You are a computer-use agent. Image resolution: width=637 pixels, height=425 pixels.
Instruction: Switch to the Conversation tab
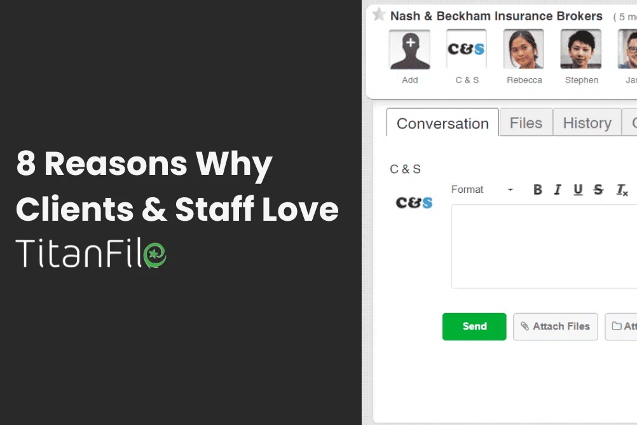pyautogui.click(x=442, y=123)
